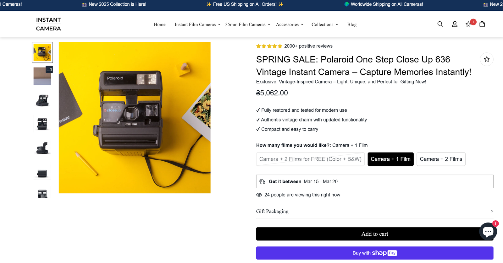Choose the Camera + 2 Films option
Viewport: 503px width, 263px height.
(x=441, y=159)
